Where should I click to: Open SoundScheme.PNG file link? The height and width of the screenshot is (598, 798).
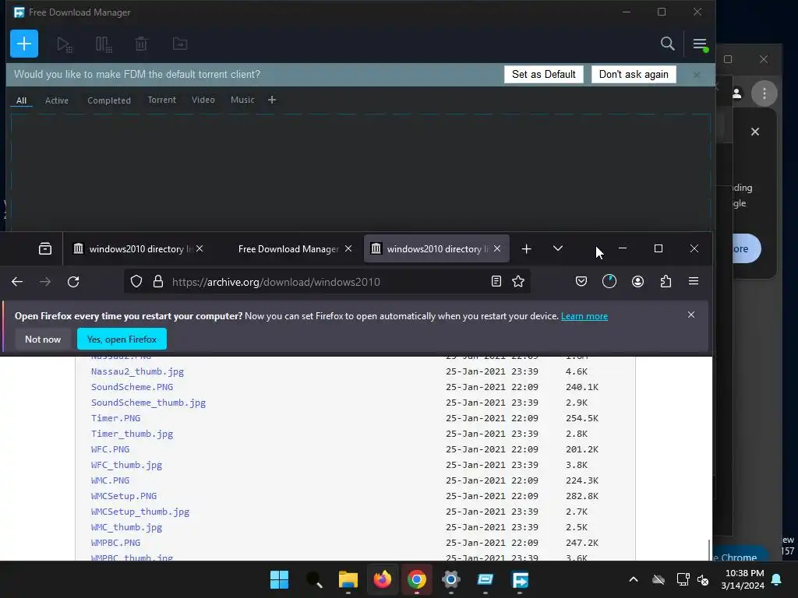(132, 387)
